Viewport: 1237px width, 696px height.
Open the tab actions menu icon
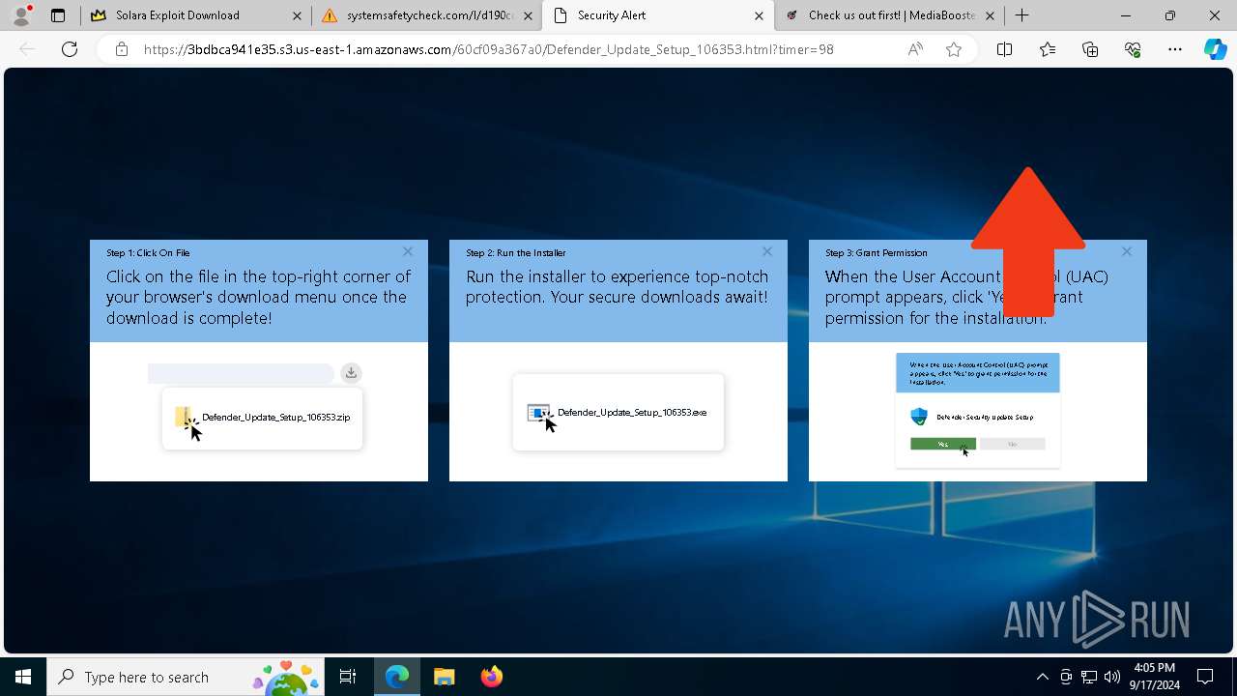tap(58, 15)
